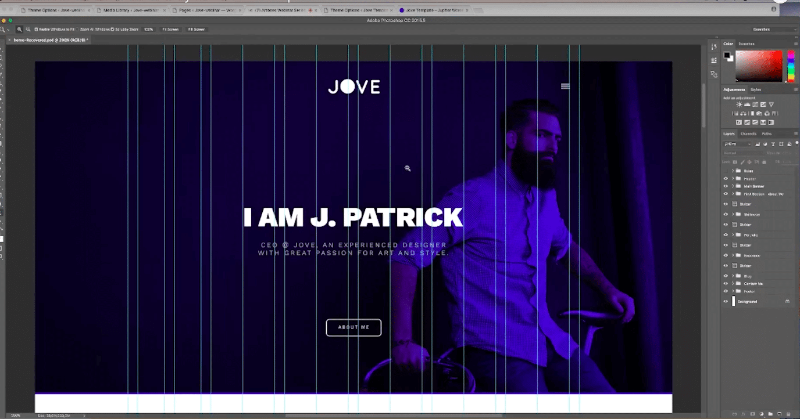
Task: Click the delete layer trash icon
Action: tap(788, 414)
